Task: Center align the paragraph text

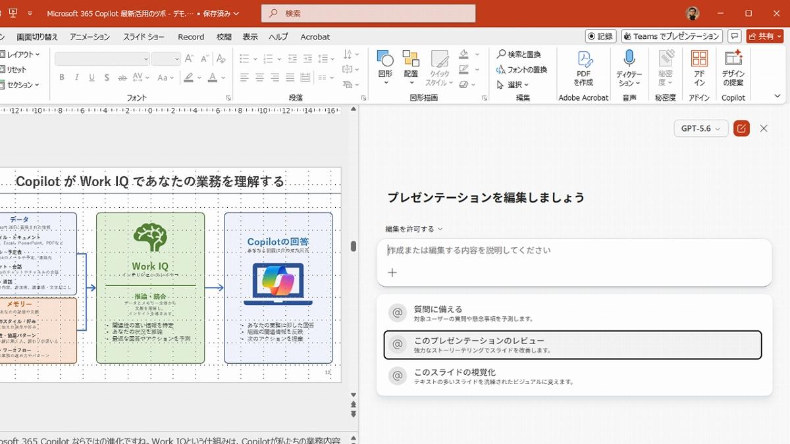Action: 259,78
